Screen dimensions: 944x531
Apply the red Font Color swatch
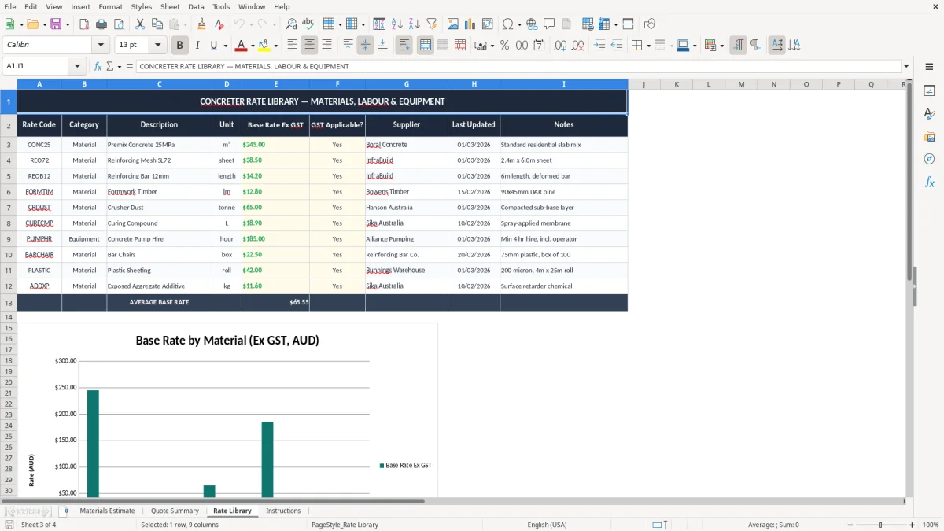point(241,46)
